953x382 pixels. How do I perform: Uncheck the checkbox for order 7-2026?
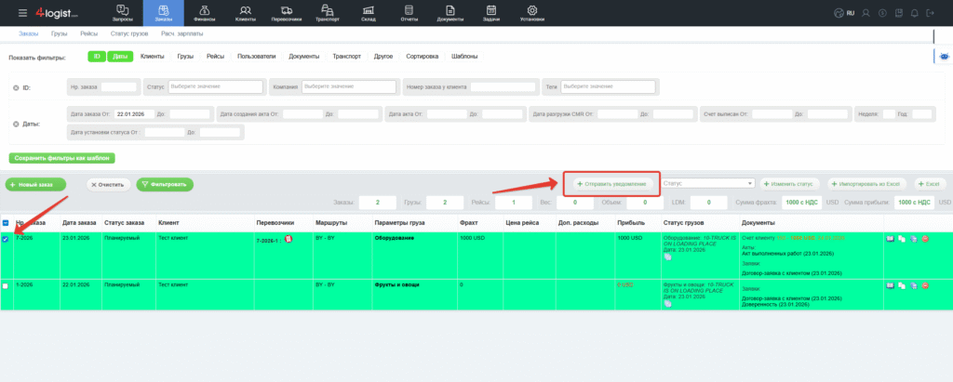7,239
